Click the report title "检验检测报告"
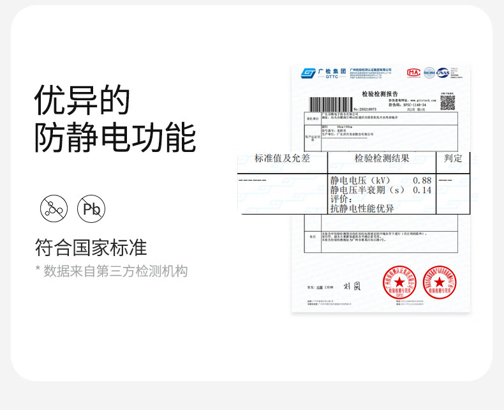504x410 pixels. pyautogui.click(x=380, y=94)
